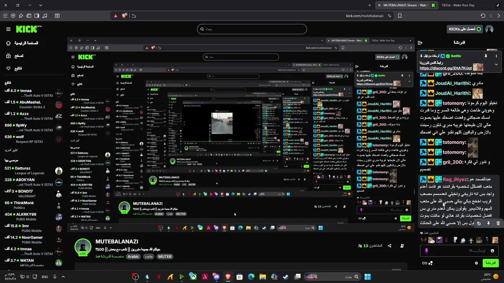Open Windows Start menu on taskbar

[x=367, y=277]
